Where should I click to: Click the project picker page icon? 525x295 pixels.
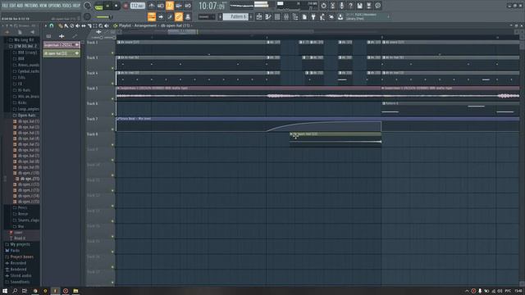(304, 16)
